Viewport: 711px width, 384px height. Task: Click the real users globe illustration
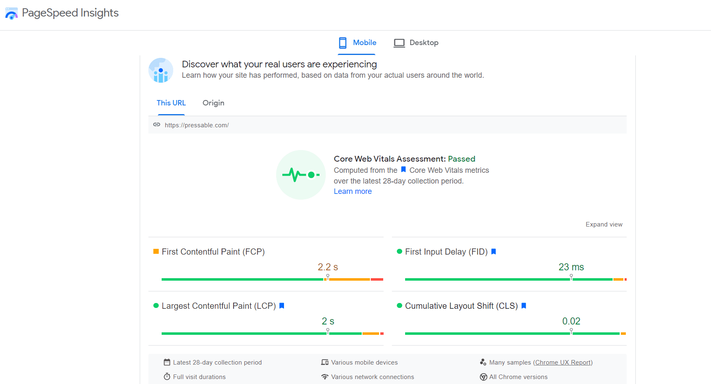click(x=161, y=70)
